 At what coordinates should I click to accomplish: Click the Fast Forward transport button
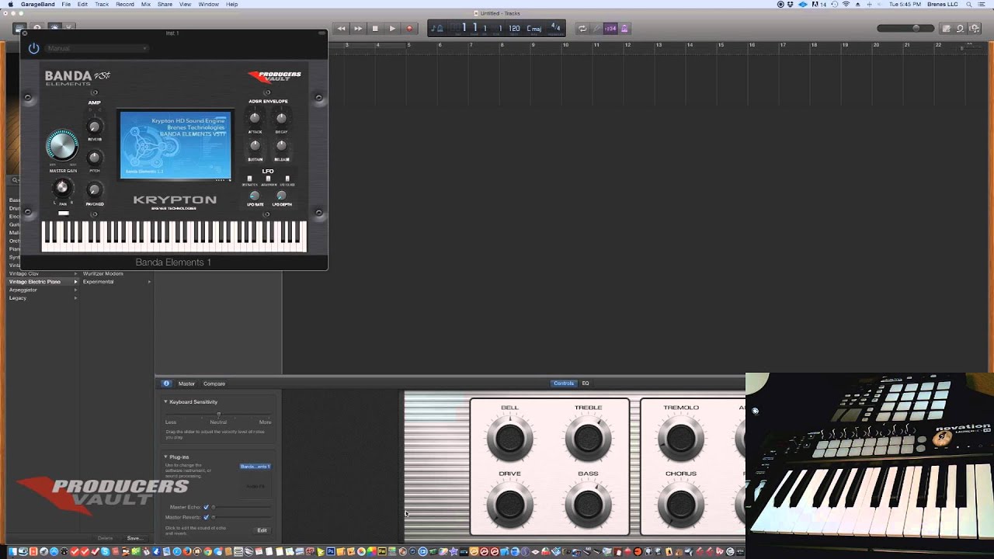coord(358,29)
